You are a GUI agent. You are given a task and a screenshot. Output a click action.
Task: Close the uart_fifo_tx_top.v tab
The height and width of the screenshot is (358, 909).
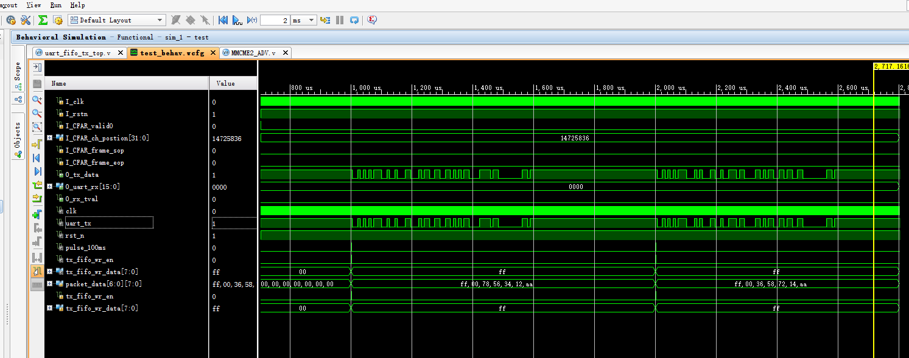point(121,53)
